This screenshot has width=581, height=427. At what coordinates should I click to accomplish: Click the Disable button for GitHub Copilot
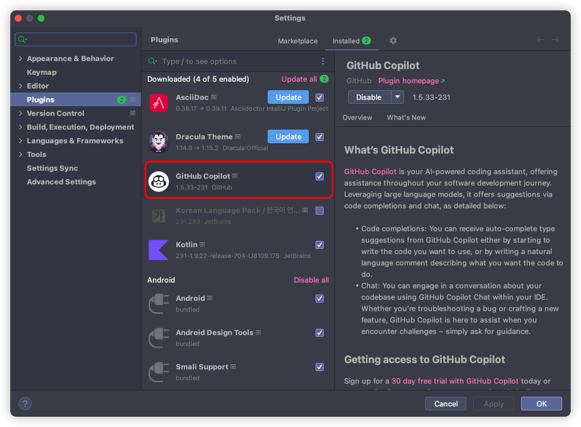369,97
